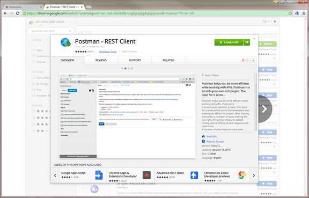The height and width of the screenshot is (198, 309).
Task: Bookmark this page with the star icon
Action: point(290,13)
